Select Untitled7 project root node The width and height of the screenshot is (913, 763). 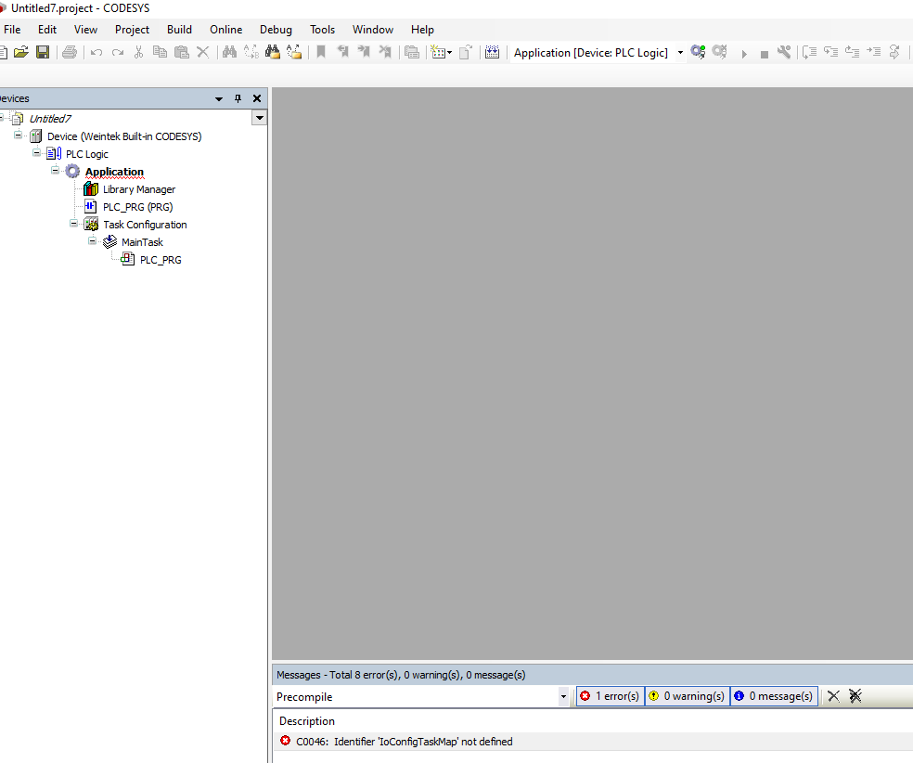point(50,119)
